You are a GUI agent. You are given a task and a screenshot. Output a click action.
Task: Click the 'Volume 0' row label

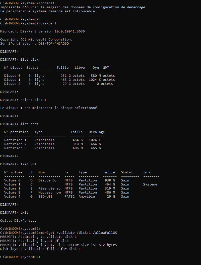coord(12,180)
